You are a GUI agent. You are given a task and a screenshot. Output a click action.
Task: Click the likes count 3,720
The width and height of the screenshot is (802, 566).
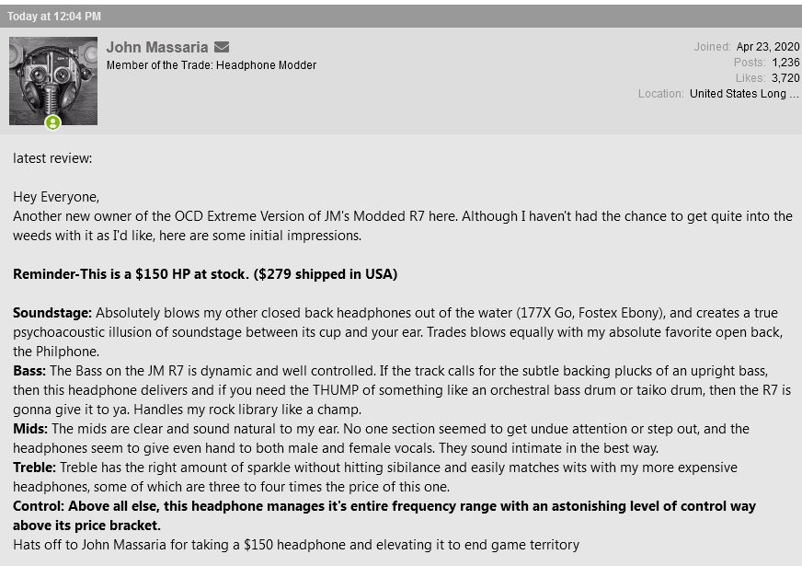[785, 78]
